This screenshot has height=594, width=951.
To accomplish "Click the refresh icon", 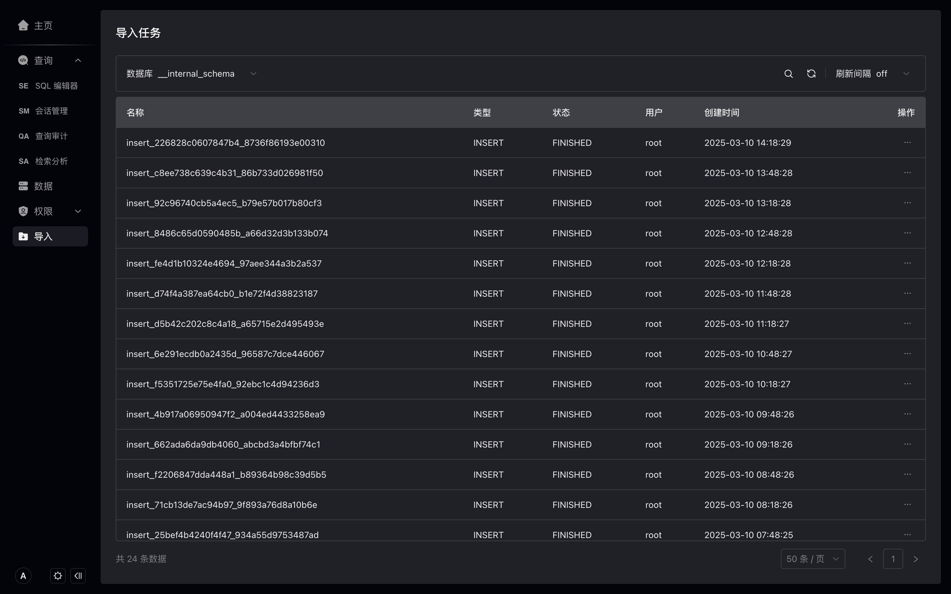I will pos(811,74).
